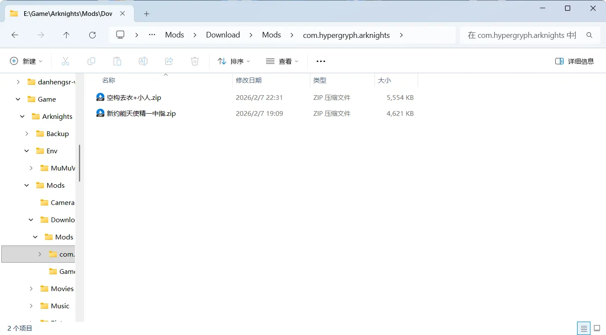Image resolution: width=606 pixels, height=335 pixels.
Task: Open the 排序 sort dropdown
Action: point(234,61)
